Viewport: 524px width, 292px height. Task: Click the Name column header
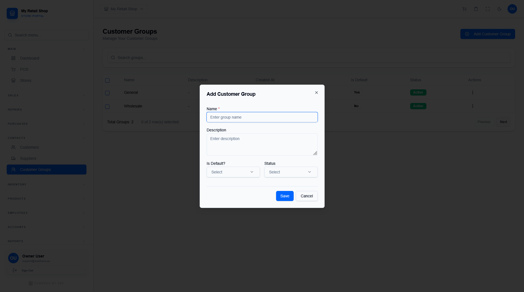click(129, 80)
